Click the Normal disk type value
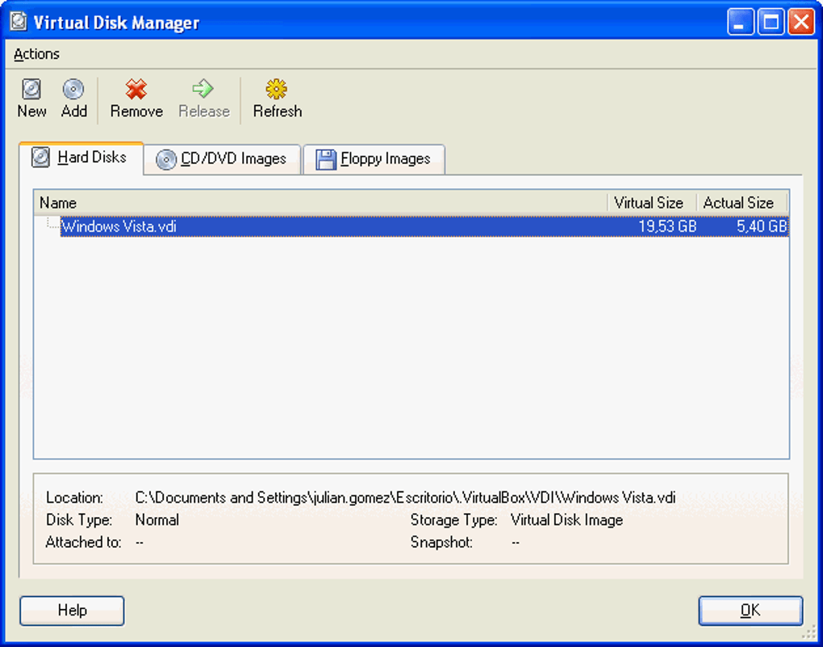Image resolution: width=823 pixels, height=647 pixels. (x=157, y=520)
